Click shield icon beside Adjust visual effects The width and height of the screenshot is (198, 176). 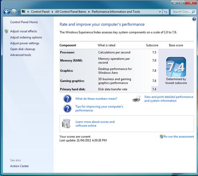coord(6,31)
